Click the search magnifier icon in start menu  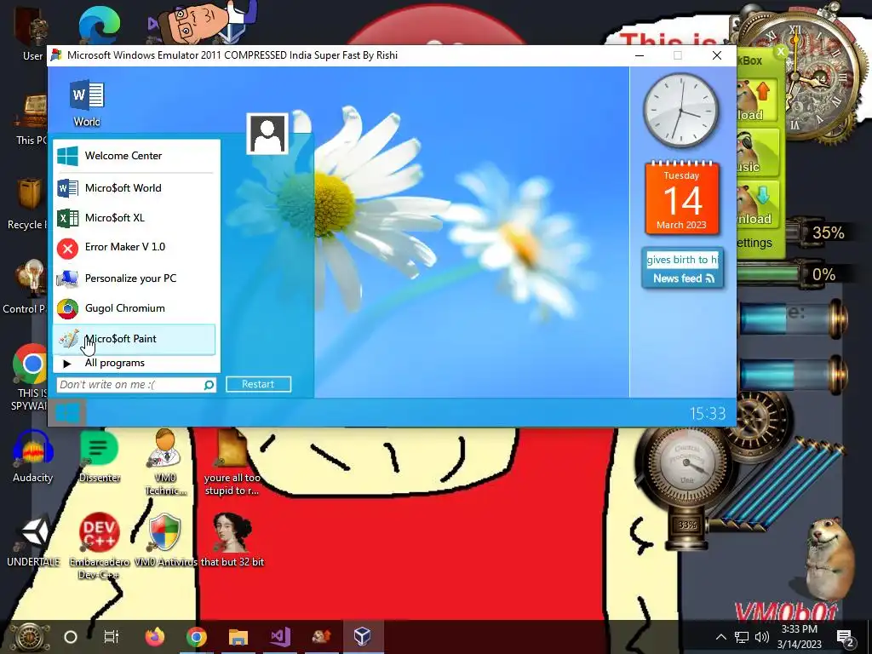pyautogui.click(x=209, y=384)
